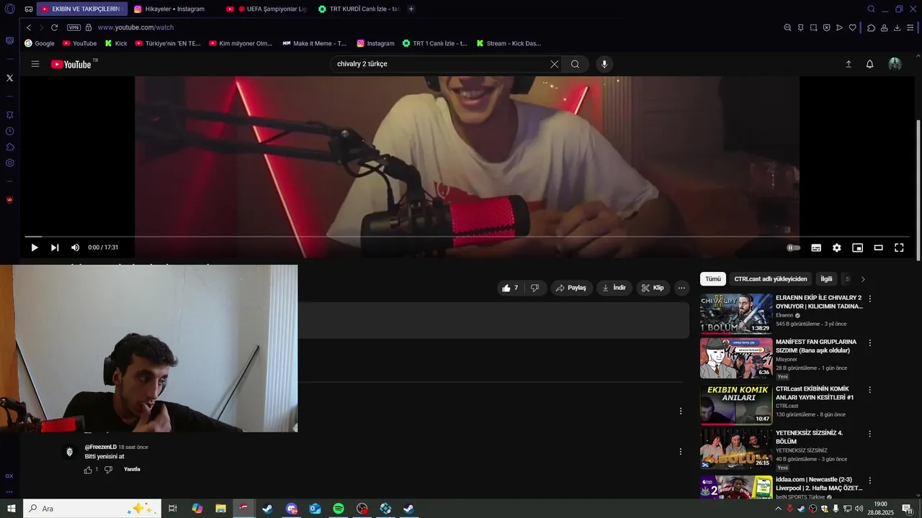Click the İndir download button
The height and width of the screenshot is (518, 922).
tap(614, 288)
